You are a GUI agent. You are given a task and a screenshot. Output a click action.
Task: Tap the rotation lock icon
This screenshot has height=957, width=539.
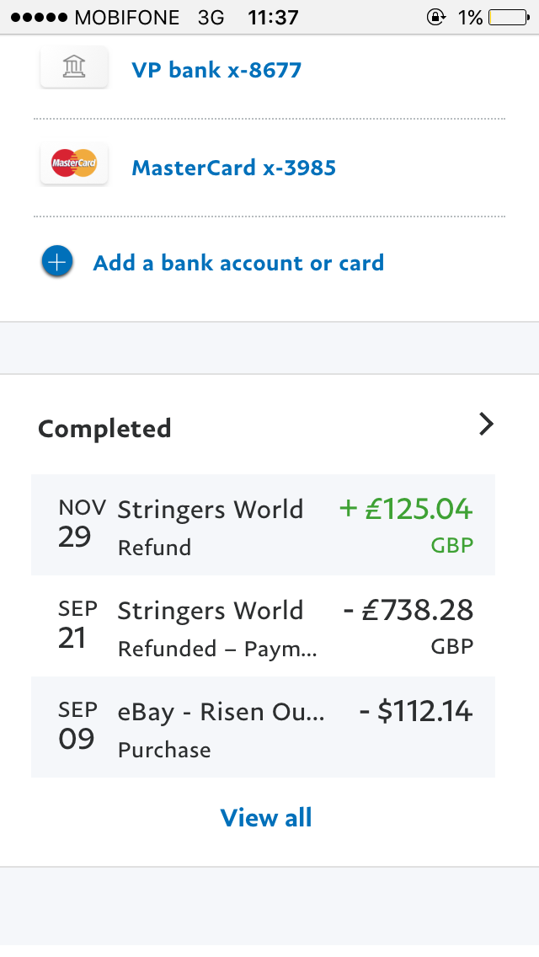pyautogui.click(x=436, y=17)
